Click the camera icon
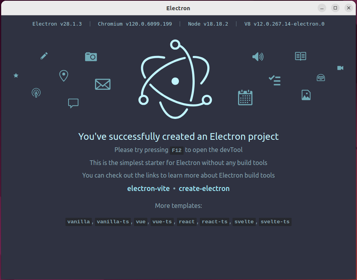This screenshot has height=280, width=357. [x=91, y=57]
